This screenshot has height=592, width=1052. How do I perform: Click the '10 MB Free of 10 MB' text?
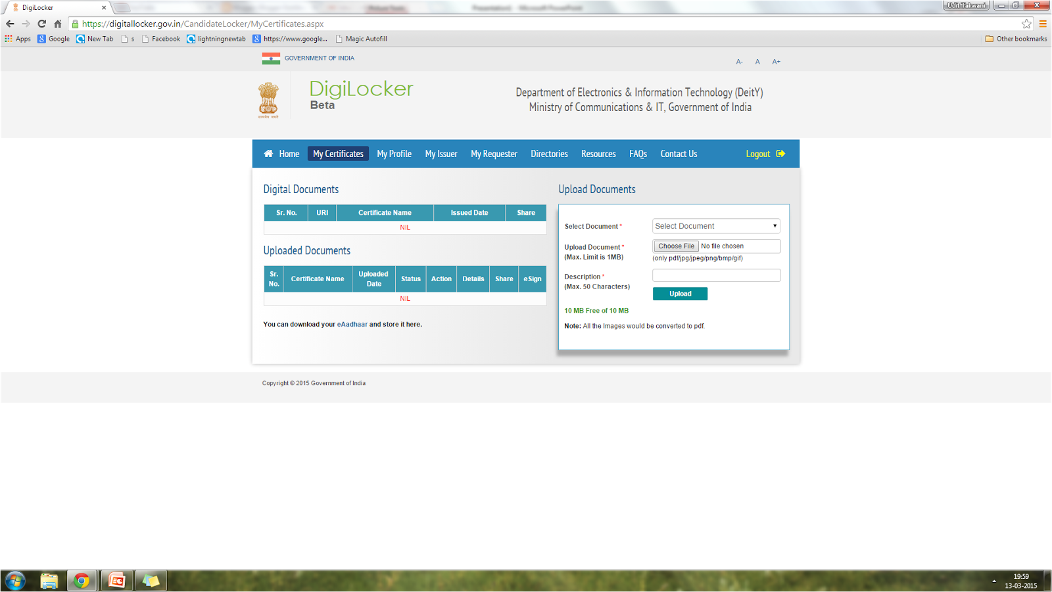pyautogui.click(x=596, y=311)
